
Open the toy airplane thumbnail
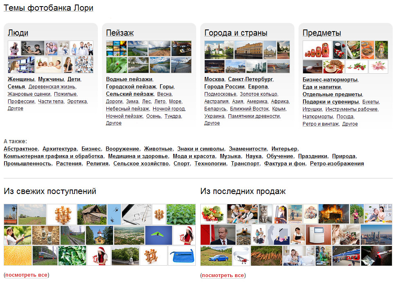(241, 256)
